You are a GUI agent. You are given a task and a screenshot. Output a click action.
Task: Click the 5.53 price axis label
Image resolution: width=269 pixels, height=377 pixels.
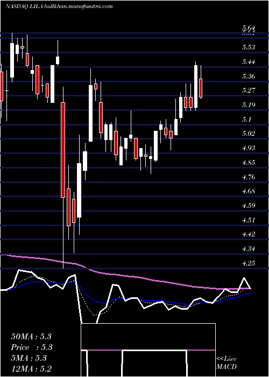(x=249, y=47)
